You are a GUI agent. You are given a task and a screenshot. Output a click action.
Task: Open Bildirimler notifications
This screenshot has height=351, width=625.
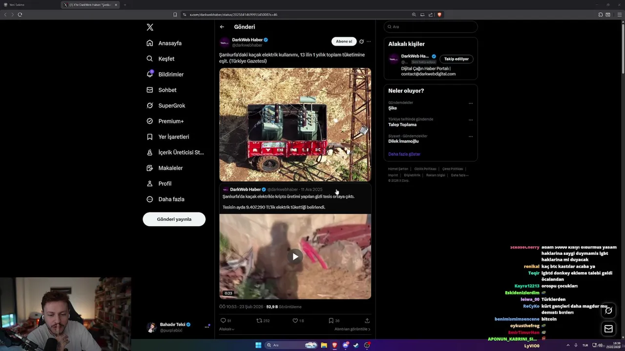click(x=165, y=74)
